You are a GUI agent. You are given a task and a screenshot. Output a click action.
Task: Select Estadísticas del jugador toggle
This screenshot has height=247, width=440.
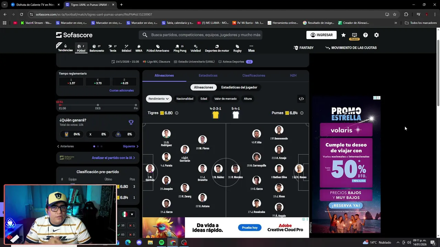coord(239,87)
